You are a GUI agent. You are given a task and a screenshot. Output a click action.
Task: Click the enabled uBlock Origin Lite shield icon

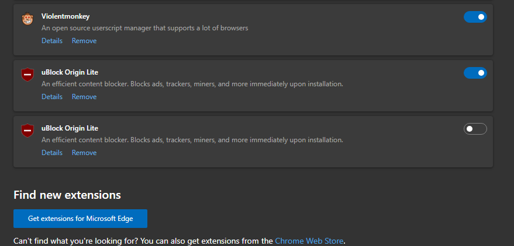[x=27, y=75]
